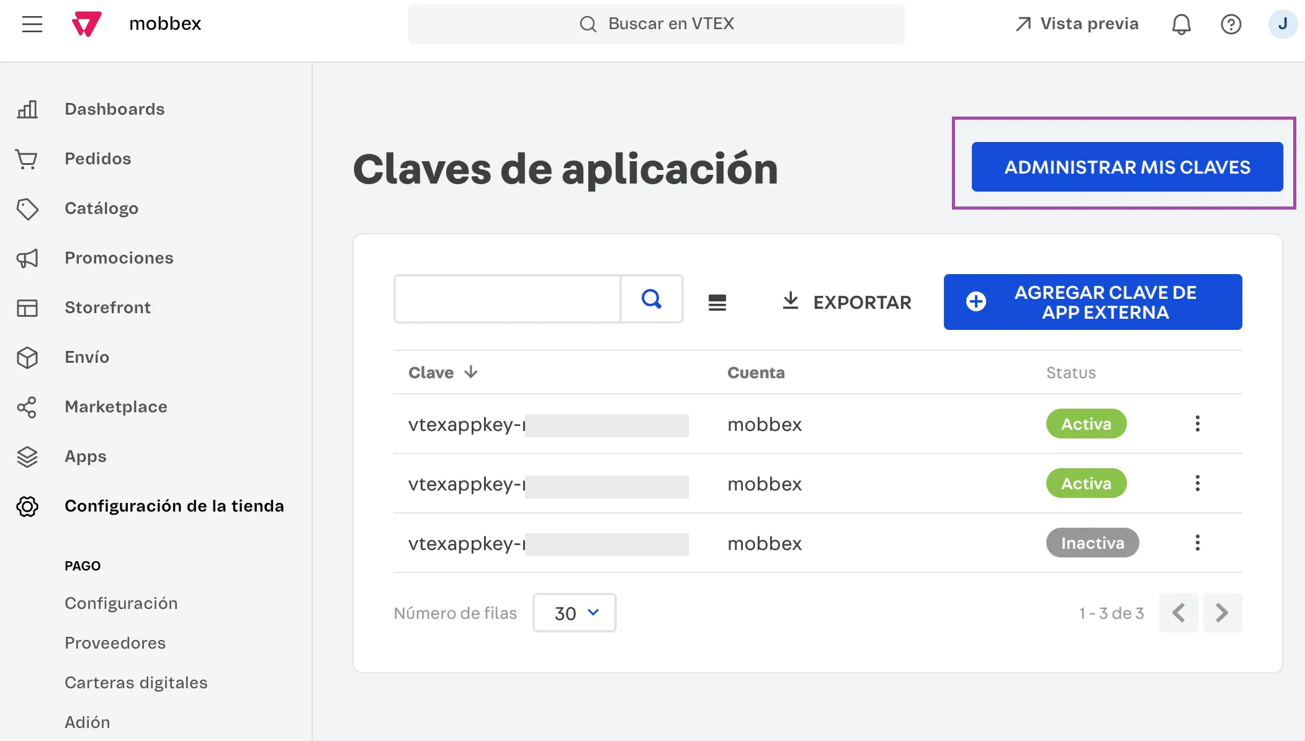Open Vista previa link
Viewport: 1305px width, 741px height.
coord(1077,24)
